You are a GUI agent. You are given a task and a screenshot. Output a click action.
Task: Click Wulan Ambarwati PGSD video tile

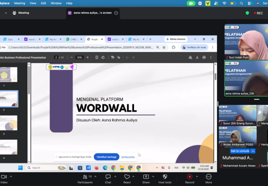(238, 137)
